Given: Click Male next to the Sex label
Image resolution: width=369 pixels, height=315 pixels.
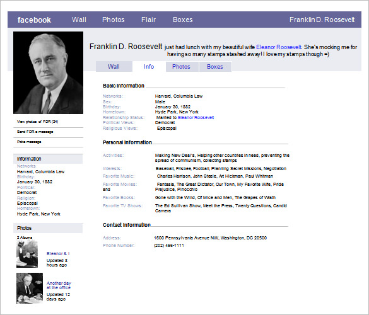Looking at the screenshot, I should [160, 102].
